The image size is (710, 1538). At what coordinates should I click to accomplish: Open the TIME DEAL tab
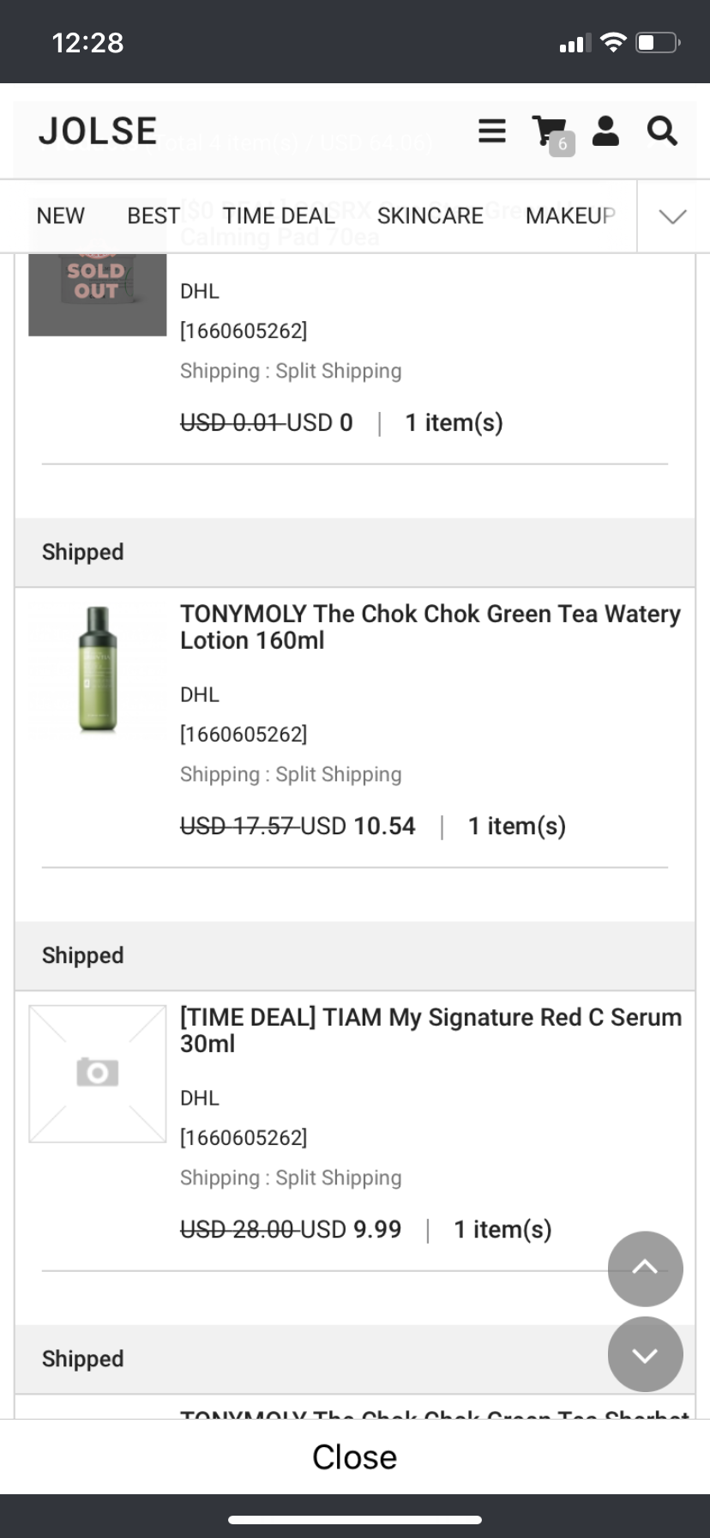[279, 215]
